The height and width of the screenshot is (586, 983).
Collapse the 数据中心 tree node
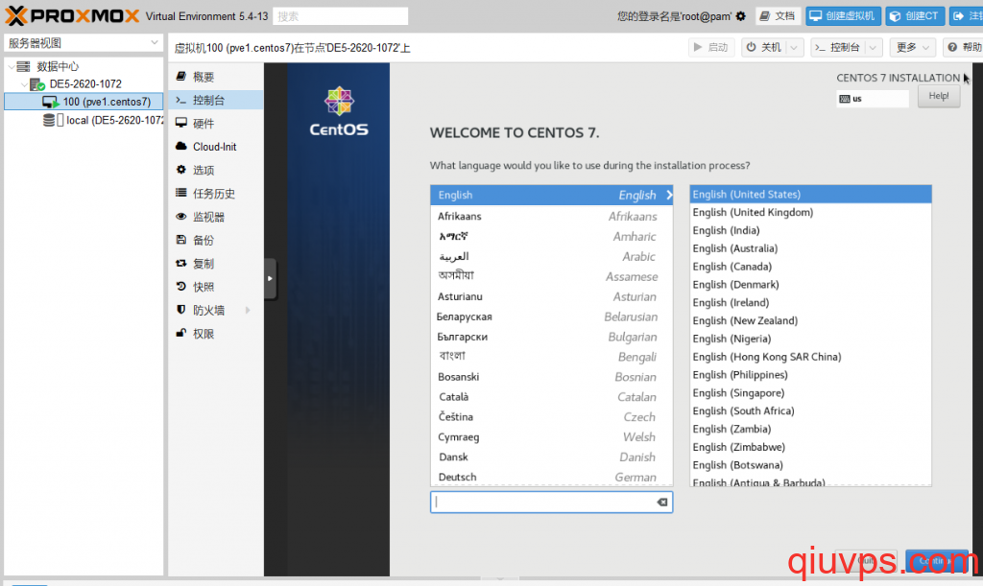click(x=12, y=66)
